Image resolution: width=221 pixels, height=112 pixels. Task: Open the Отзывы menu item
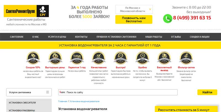(176, 37)
